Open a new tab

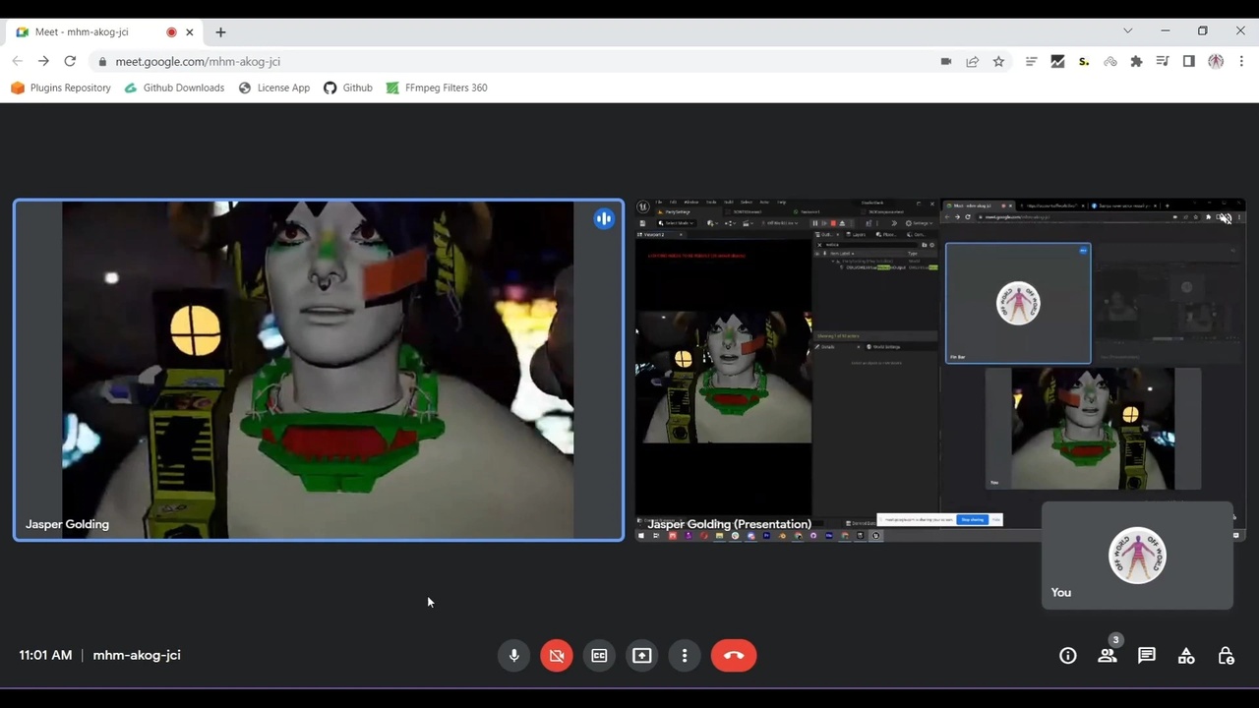coord(220,32)
